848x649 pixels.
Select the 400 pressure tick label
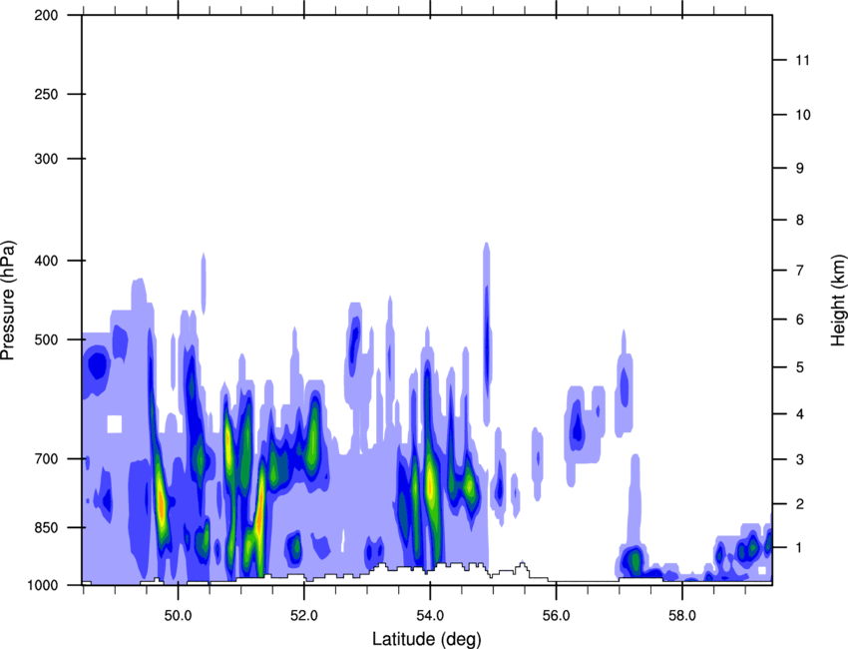coord(46,261)
